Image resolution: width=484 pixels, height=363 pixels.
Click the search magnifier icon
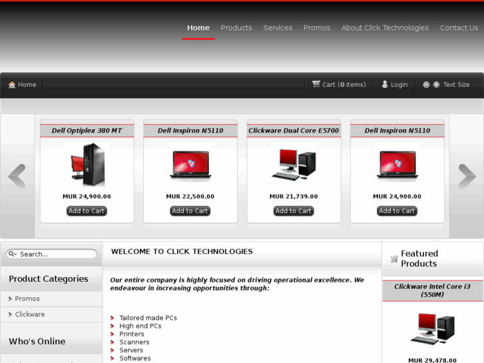pyautogui.click(x=12, y=254)
